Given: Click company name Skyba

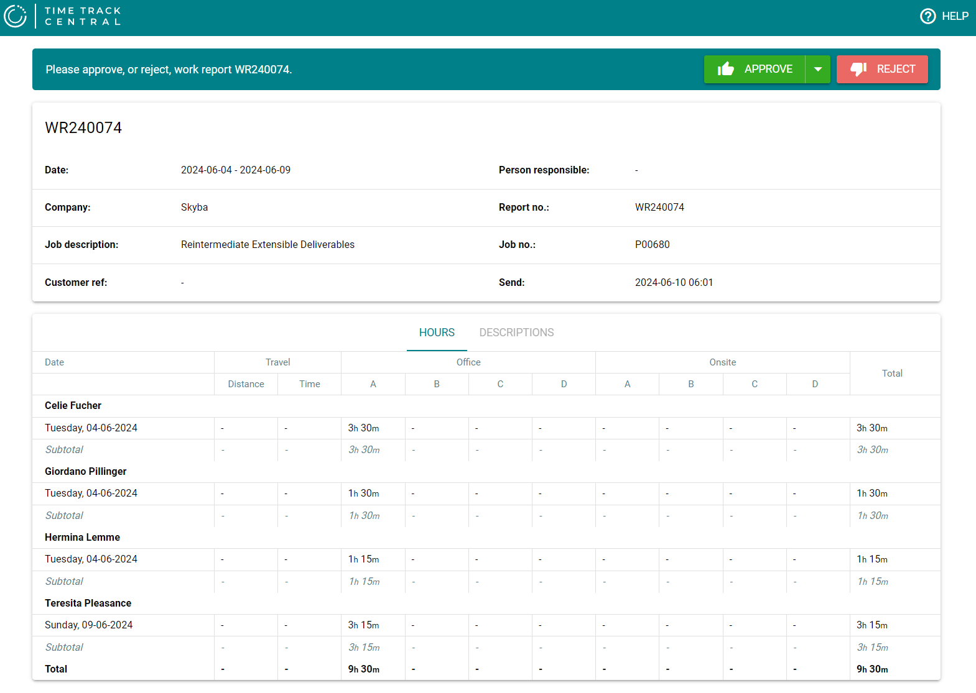Looking at the screenshot, I should pos(195,208).
